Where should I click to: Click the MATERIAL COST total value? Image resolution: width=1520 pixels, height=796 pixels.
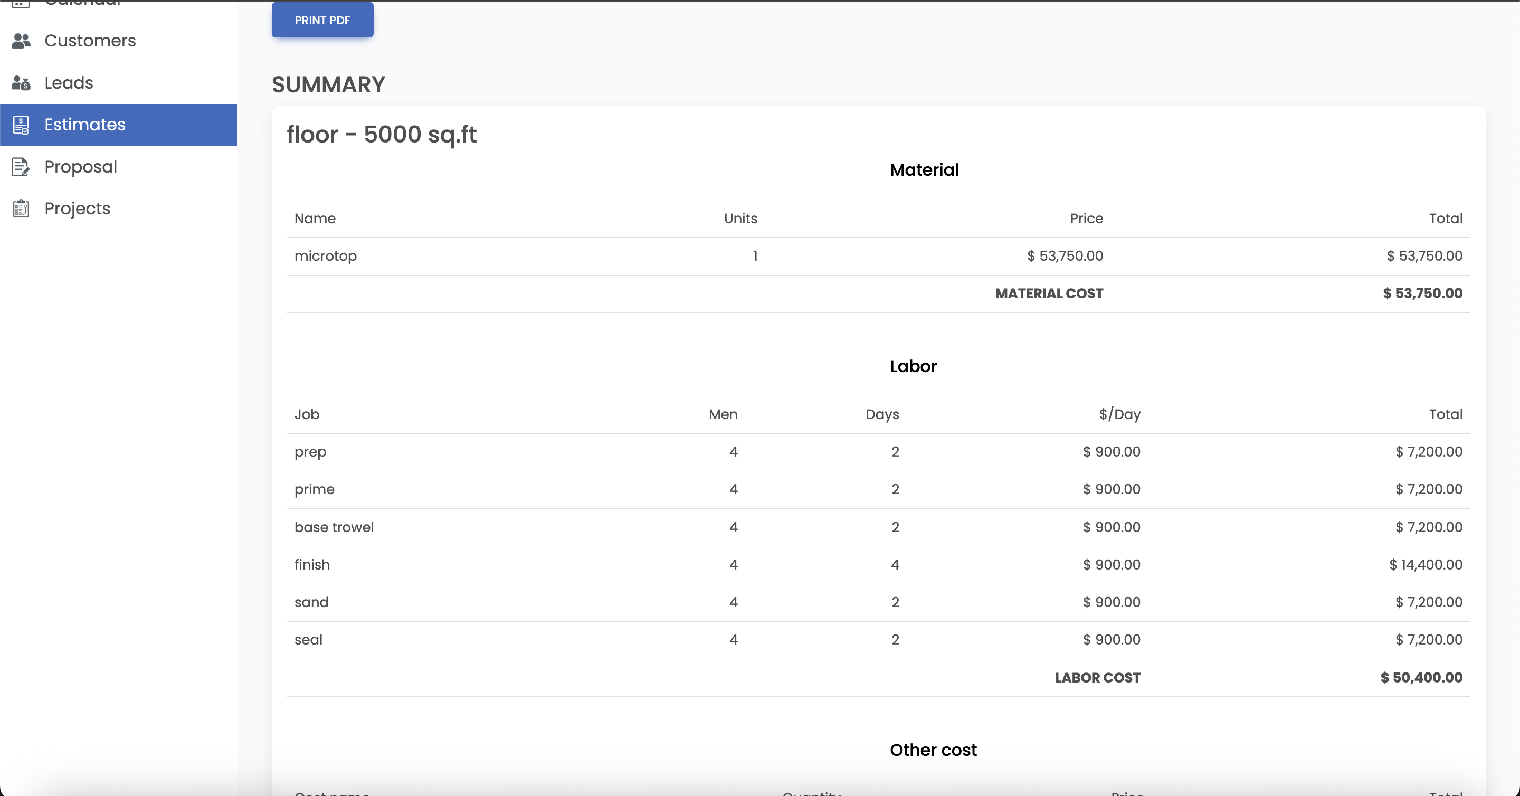[1422, 292]
